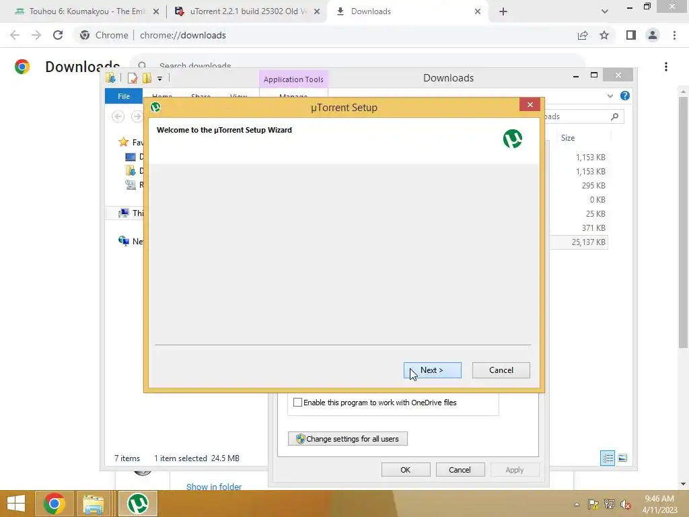Switch Explorer to details view

tap(608, 458)
